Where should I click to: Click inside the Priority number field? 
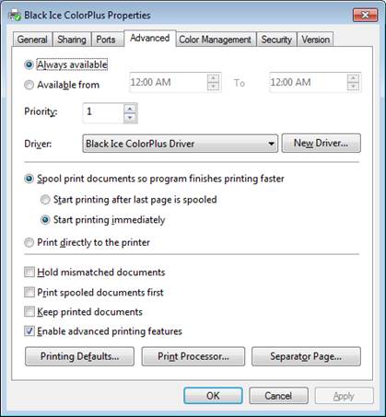103,113
